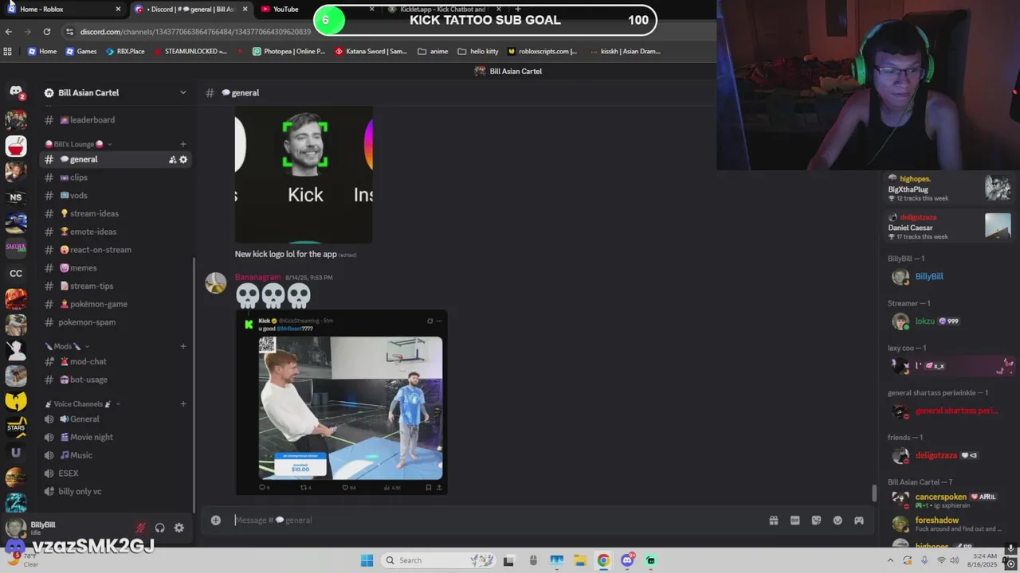The height and width of the screenshot is (573, 1020).
Task: Click Windows Start button
Action: coord(367,560)
